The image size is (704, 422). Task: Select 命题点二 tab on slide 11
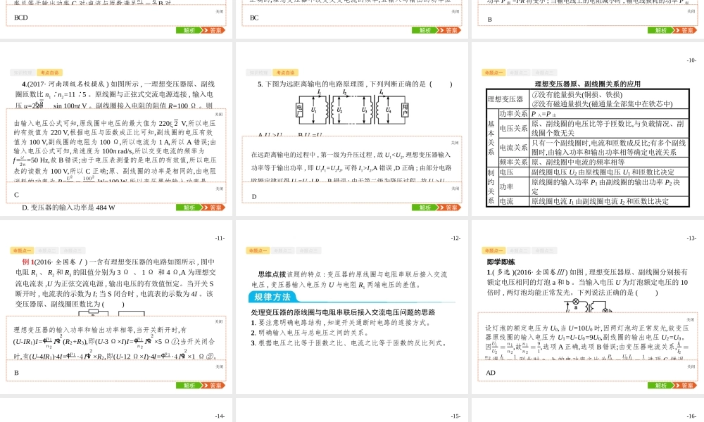tap(47, 250)
